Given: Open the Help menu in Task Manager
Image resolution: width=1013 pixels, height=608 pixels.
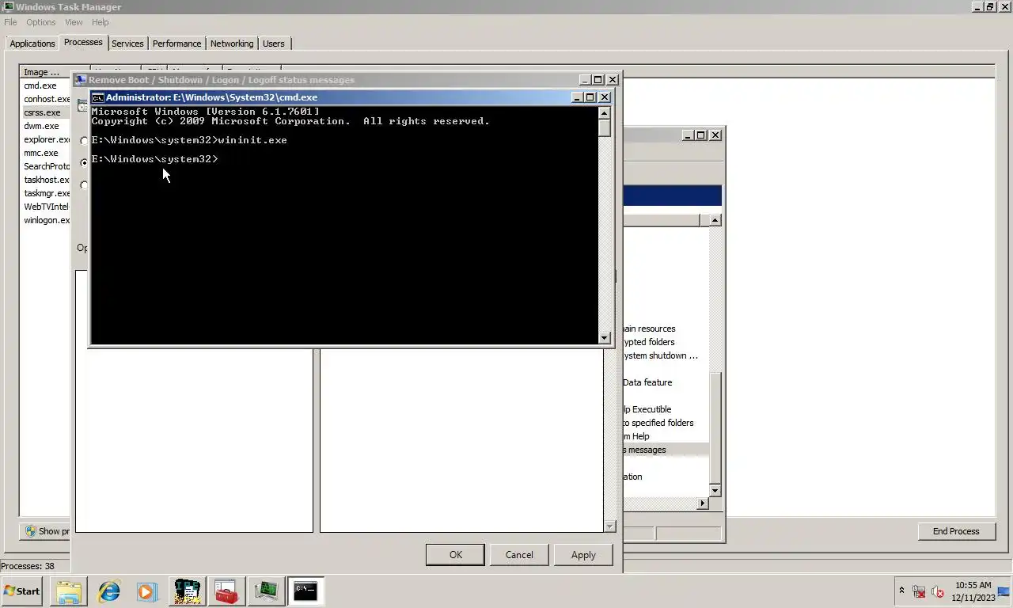Looking at the screenshot, I should pyautogui.click(x=100, y=22).
